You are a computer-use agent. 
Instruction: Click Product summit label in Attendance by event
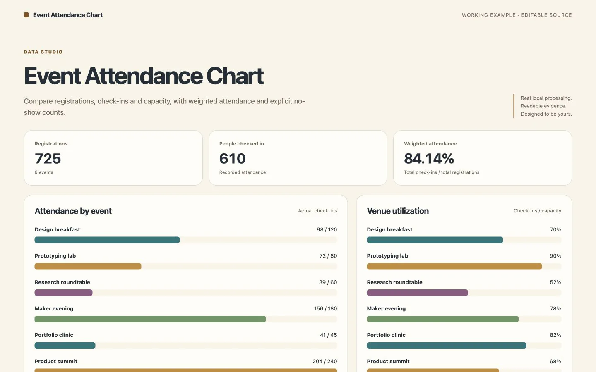pos(56,362)
